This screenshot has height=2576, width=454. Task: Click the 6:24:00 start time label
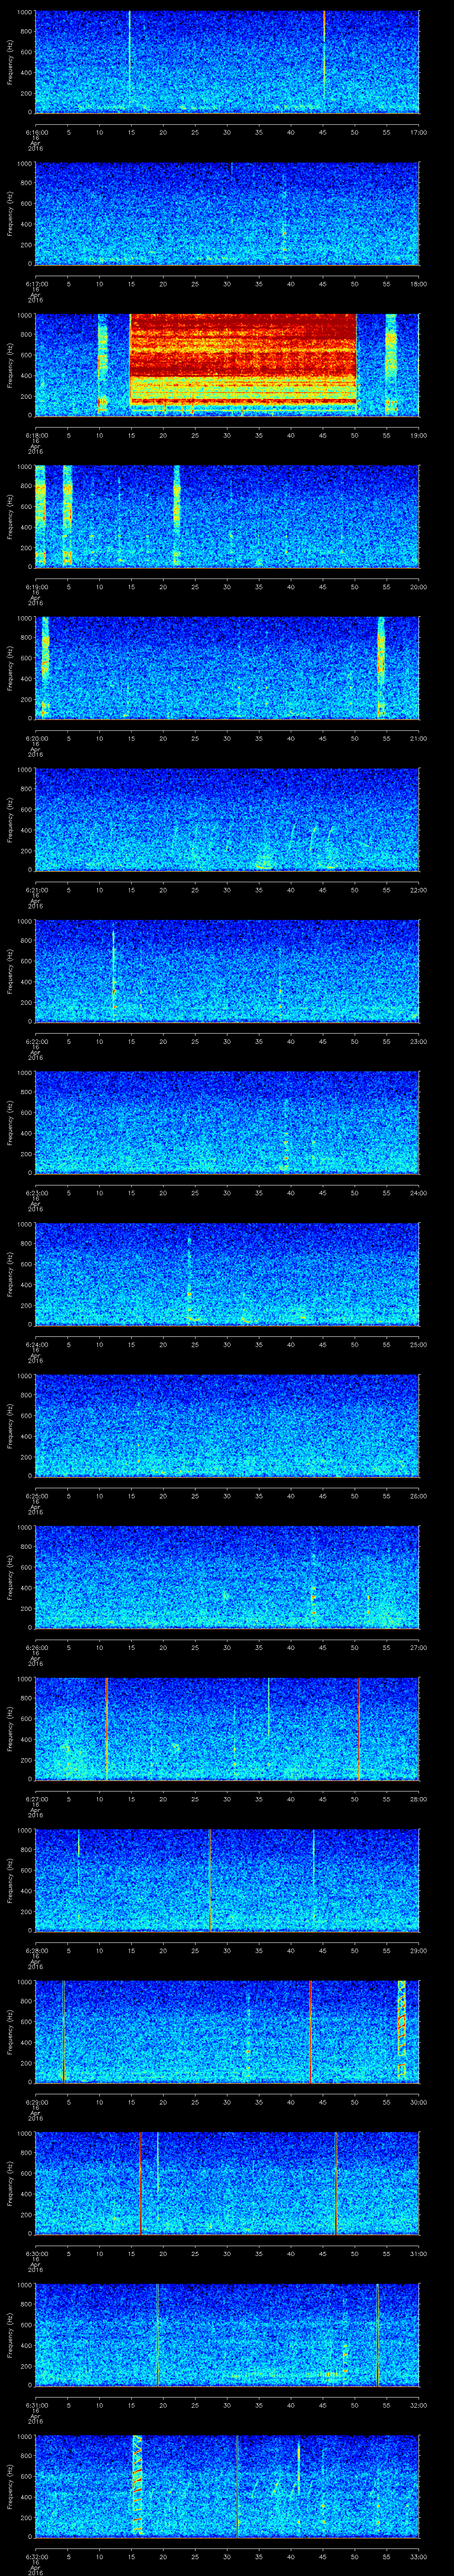point(36,1344)
